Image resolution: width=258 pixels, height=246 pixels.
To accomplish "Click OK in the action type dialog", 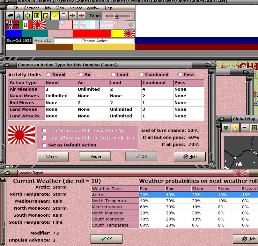I will pyautogui.click(x=141, y=156).
